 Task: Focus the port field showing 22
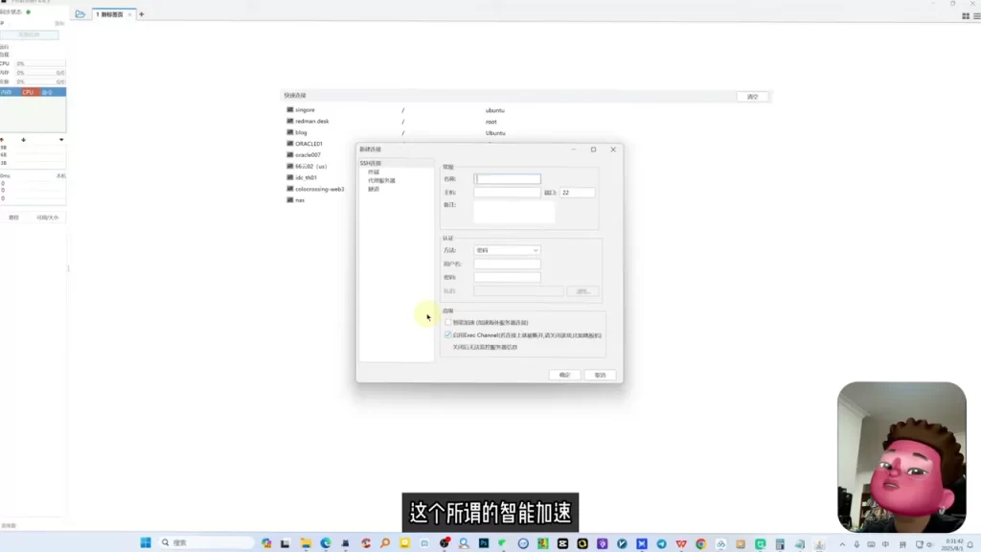(577, 193)
